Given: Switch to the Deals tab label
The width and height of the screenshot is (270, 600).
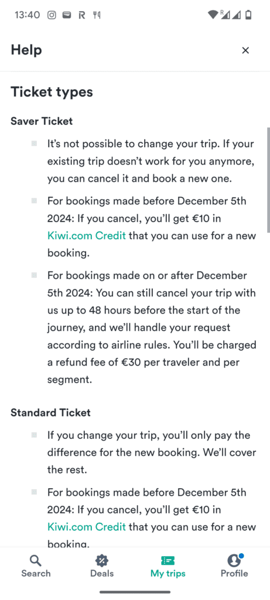Looking at the screenshot, I should pos(102,573).
